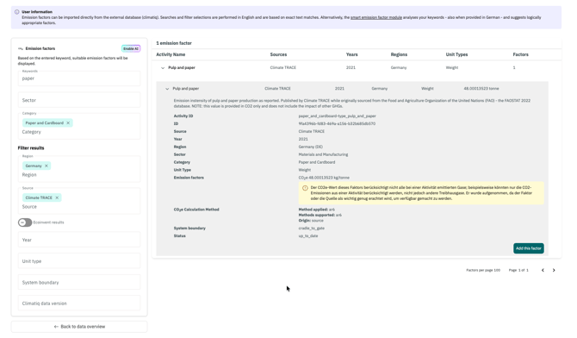This screenshot has height=338, width=577.
Task: Click the Climate TRACE chip label
Action: click(x=39, y=197)
